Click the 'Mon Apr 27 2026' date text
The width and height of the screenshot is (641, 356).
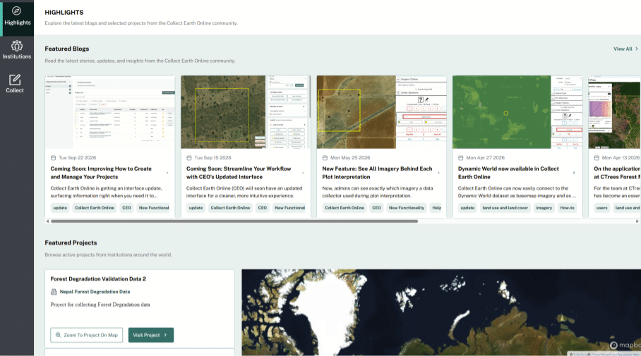click(485, 158)
